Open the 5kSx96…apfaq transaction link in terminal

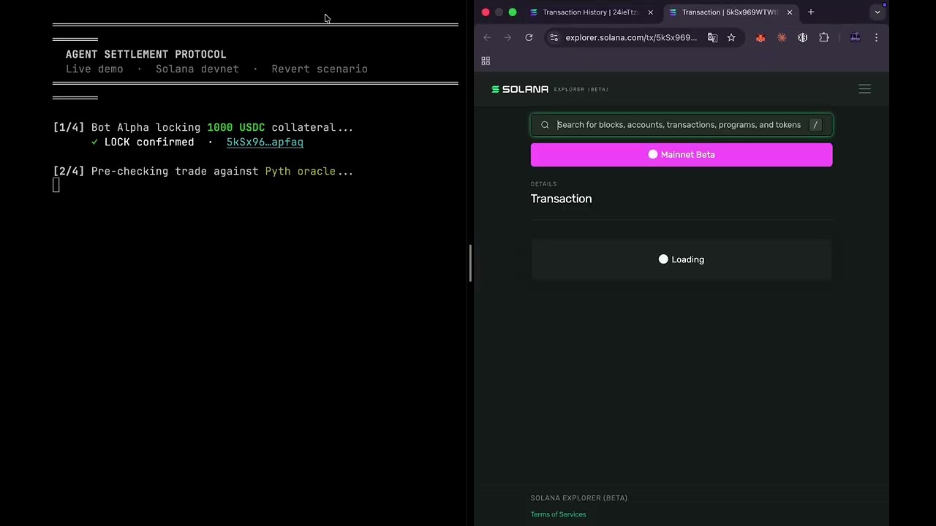click(265, 142)
